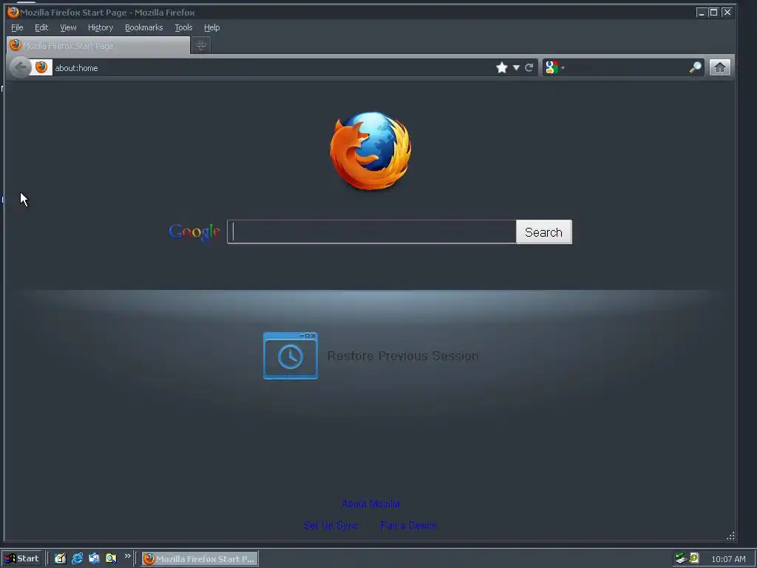Open the Tools menu

click(x=183, y=27)
